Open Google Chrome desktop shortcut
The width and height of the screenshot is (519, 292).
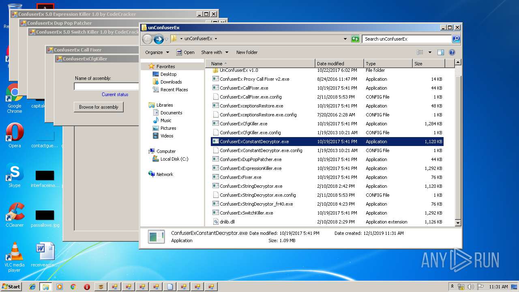14,99
